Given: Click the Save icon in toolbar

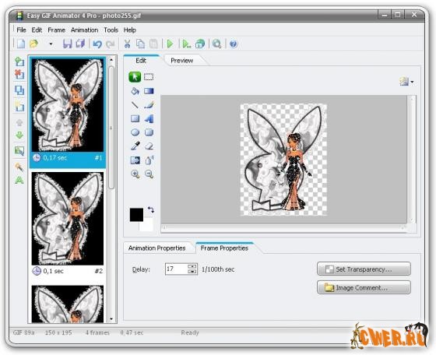Looking at the screenshot, I should [67, 44].
